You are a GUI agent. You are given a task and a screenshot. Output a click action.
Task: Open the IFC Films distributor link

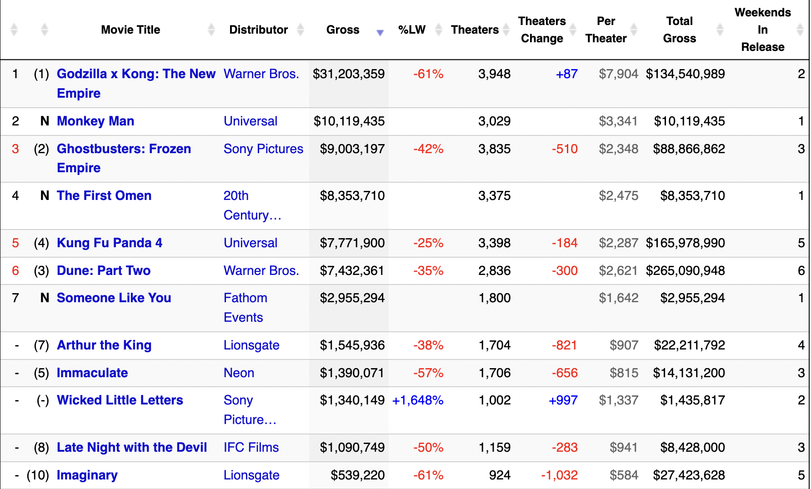pos(251,447)
